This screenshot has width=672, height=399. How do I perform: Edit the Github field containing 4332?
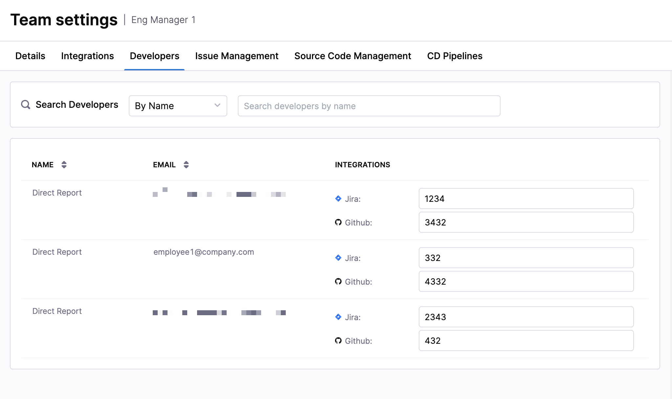tap(526, 281)
